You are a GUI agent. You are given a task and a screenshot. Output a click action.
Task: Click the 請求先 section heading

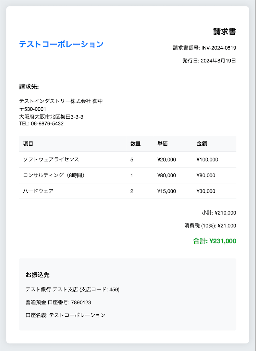tap(29, 87)
